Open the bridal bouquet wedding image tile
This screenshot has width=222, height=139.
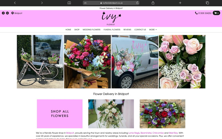click(111, 114)
